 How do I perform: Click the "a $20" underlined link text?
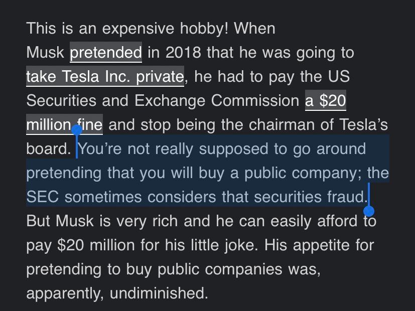325,101
